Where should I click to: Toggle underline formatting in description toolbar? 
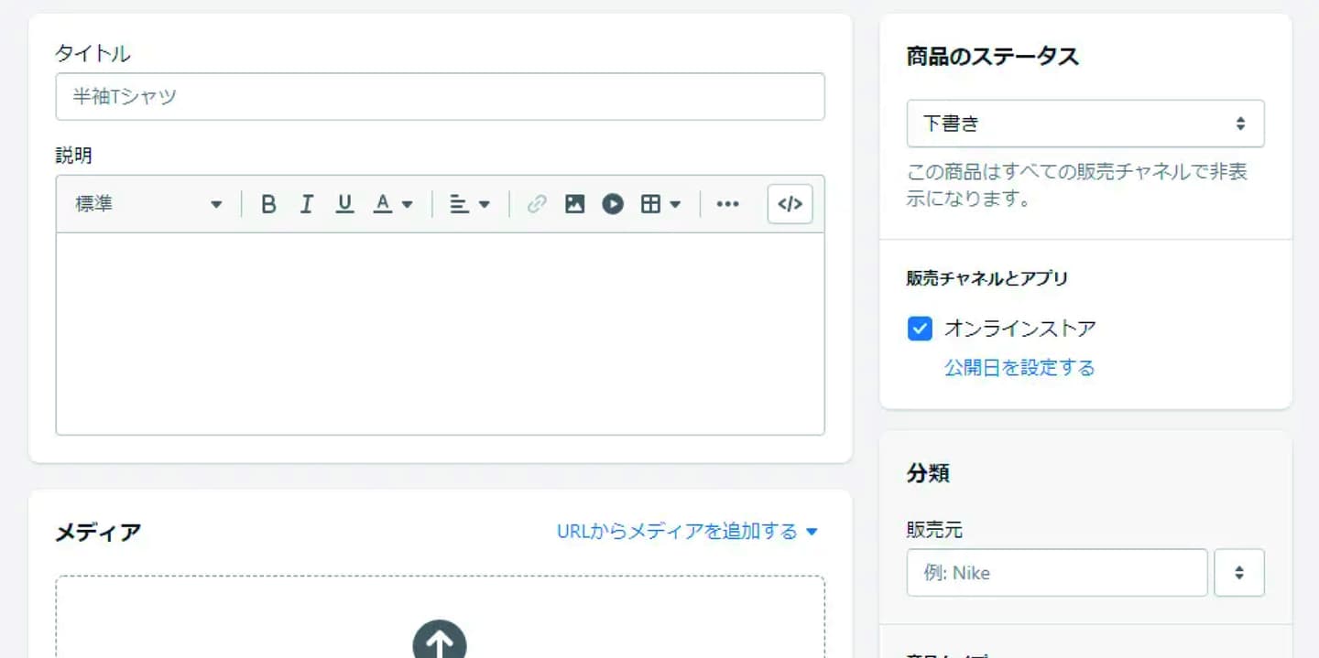pyautogui.click(x=344, y=204)
